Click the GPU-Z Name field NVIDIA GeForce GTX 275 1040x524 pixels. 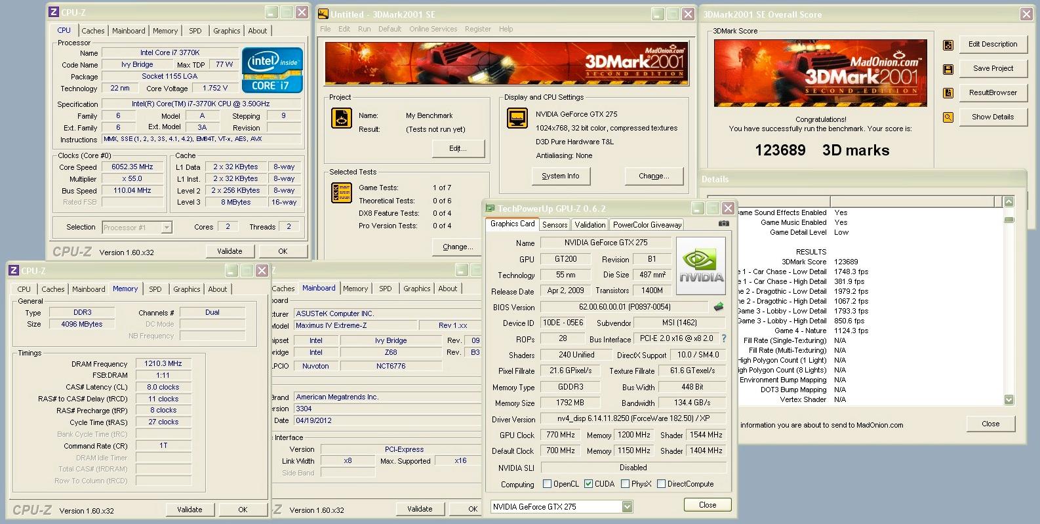coord(606,243)
